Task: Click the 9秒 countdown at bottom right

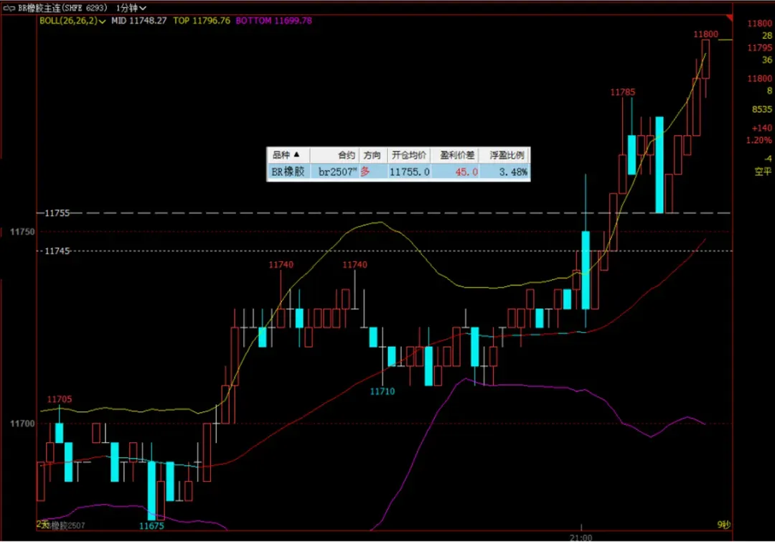Action: tap(724, 525)
